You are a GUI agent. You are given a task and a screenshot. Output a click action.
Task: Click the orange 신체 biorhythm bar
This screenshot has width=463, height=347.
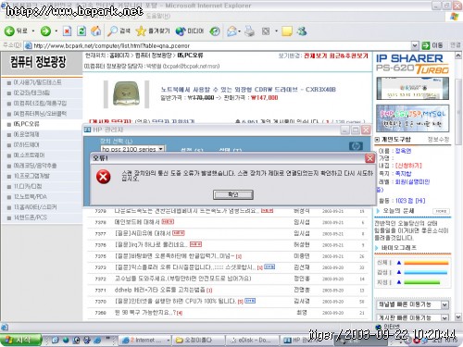426,263
